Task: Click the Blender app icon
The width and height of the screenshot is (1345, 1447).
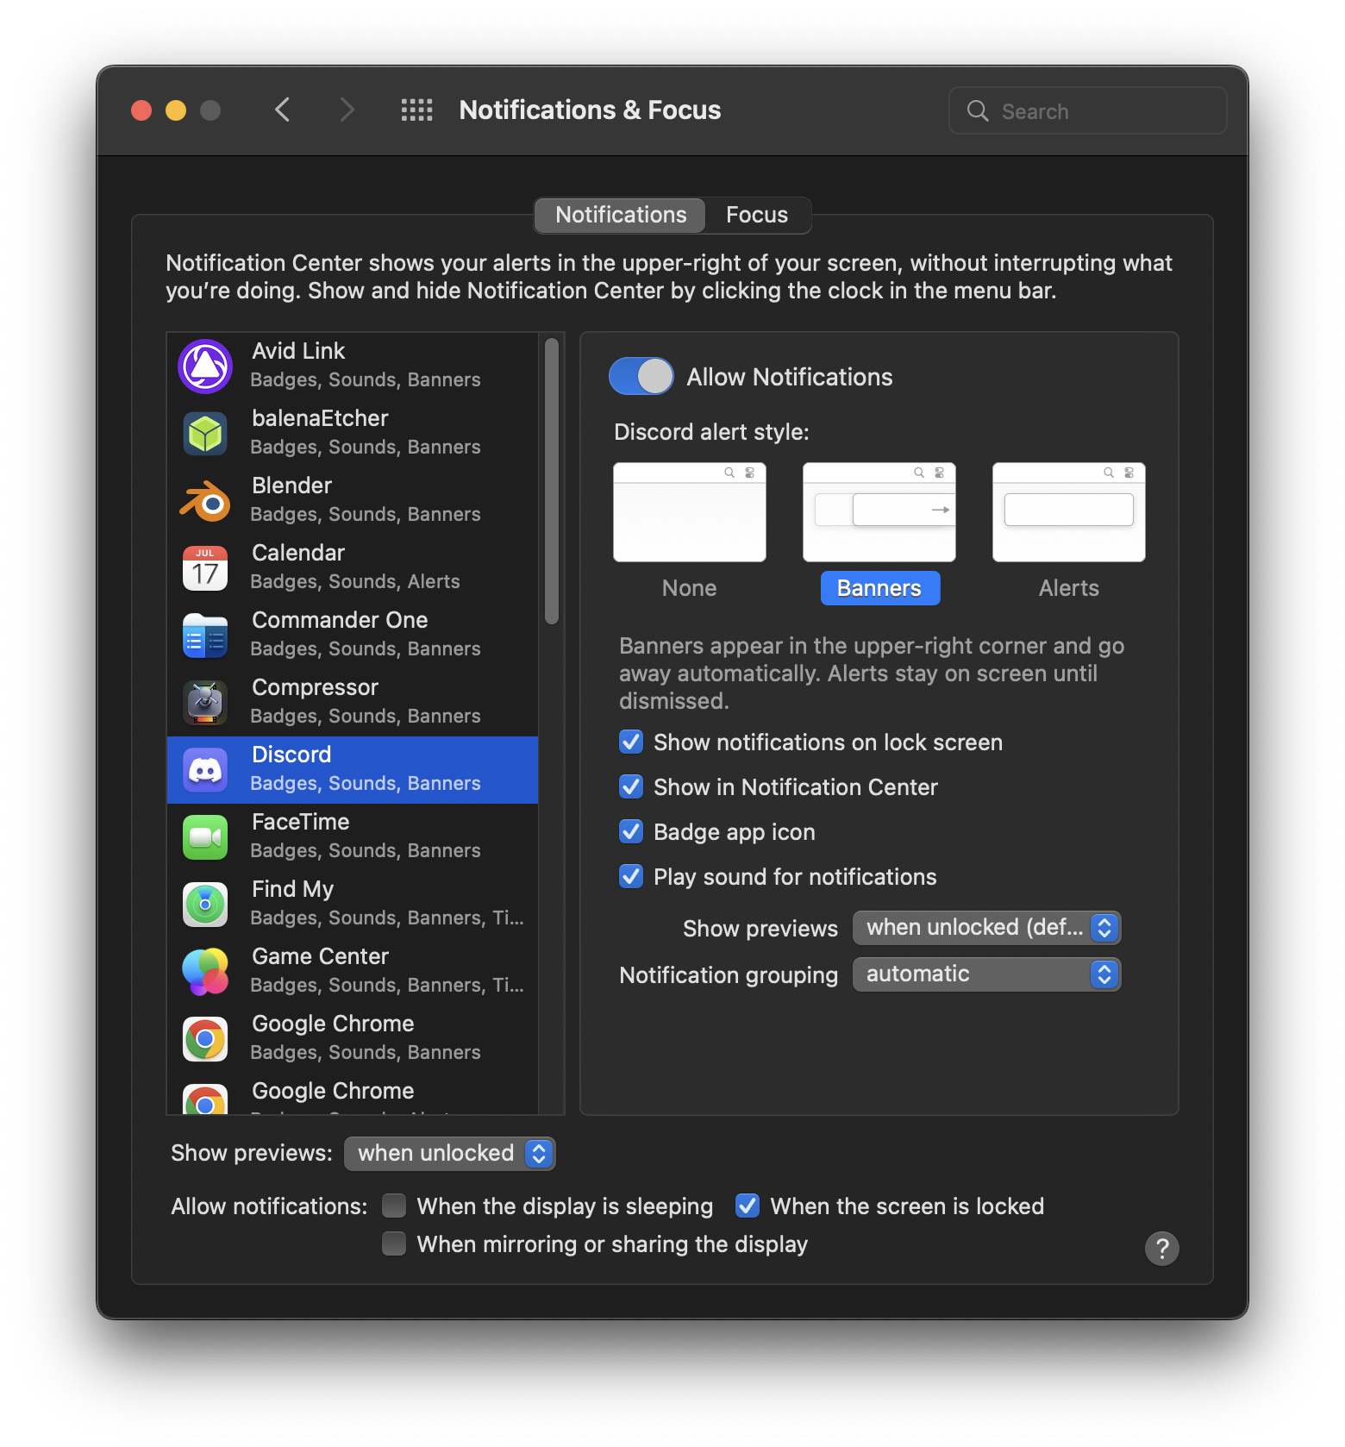Action: tap(205, 500)
